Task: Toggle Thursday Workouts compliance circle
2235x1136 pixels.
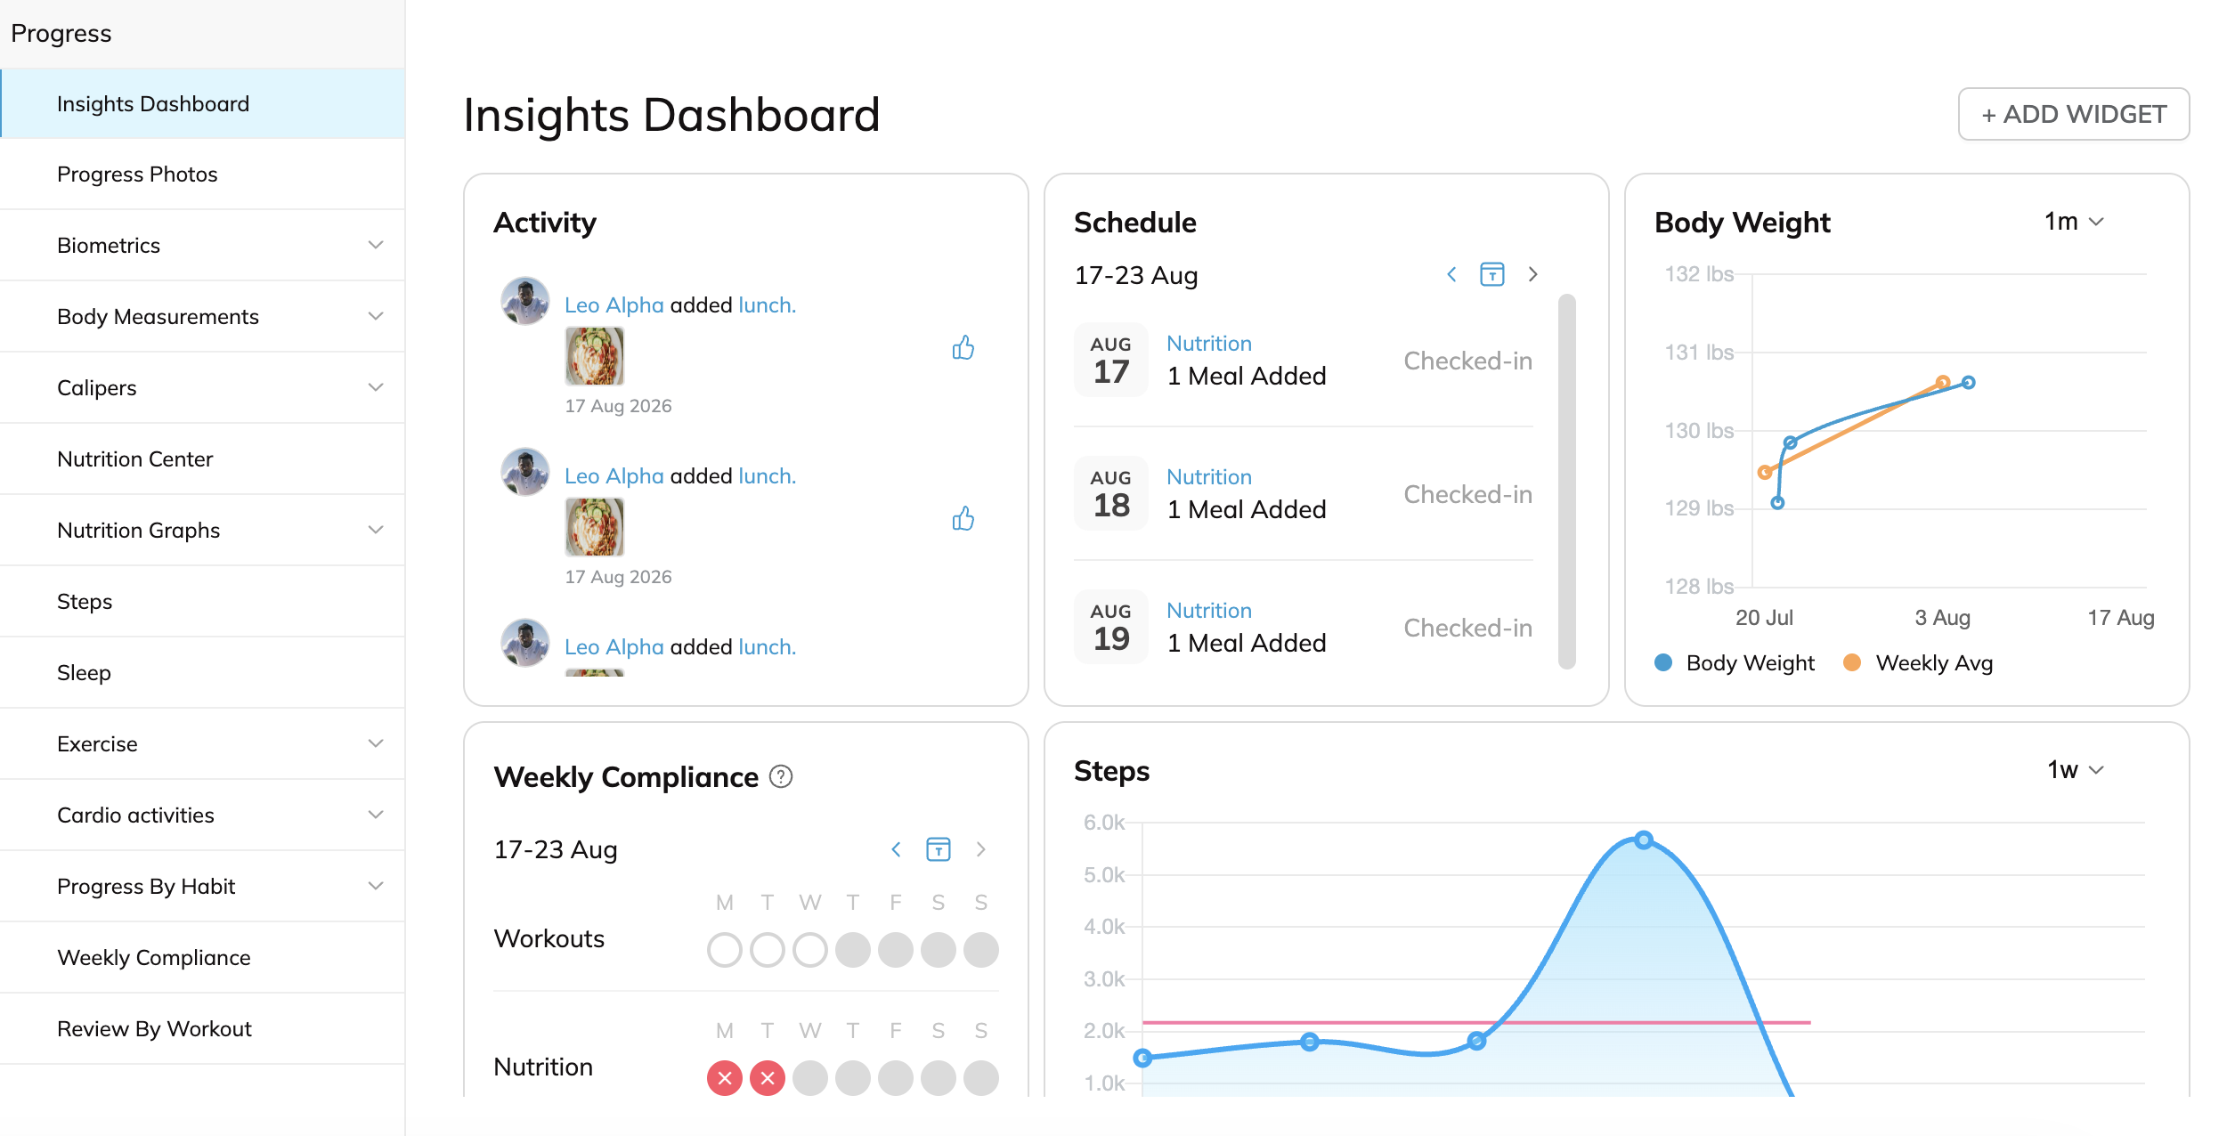Action: pos(853,950)
